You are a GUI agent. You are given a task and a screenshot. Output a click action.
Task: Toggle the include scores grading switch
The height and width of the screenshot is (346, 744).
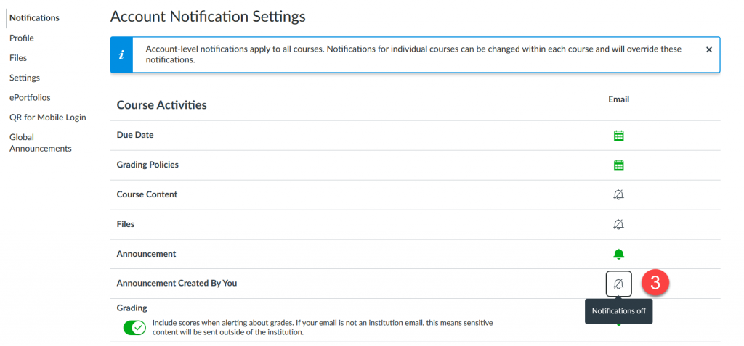coord(134,328)
